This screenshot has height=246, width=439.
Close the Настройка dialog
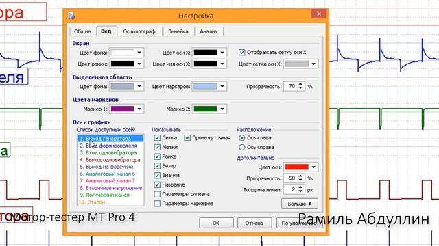[x=318, y=14]
